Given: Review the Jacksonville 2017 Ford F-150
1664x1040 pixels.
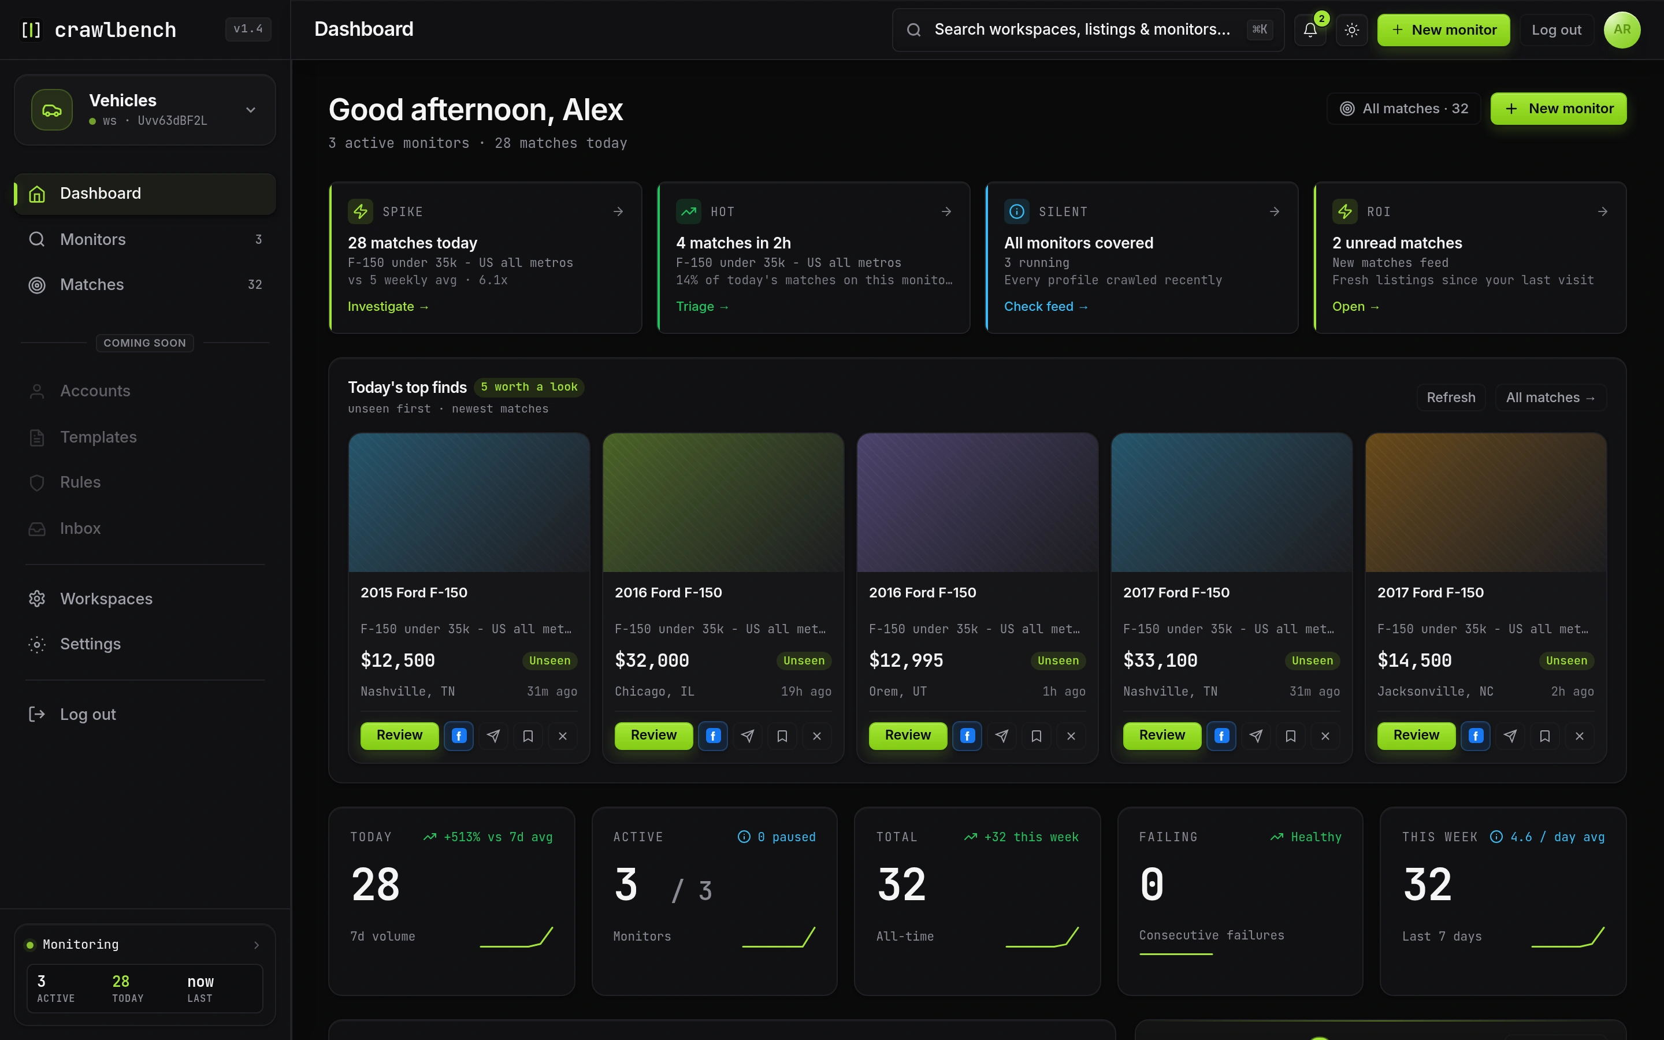Looking at the screenshot, I should pos(1417,736).
